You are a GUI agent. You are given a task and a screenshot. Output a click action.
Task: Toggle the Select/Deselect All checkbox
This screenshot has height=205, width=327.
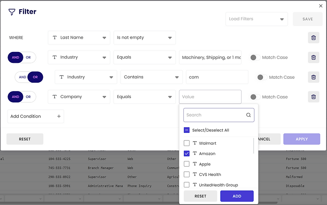pyautogui.click(x=186, y=130)
